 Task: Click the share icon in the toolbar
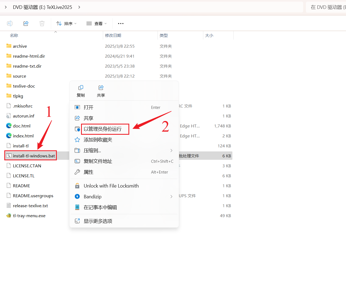coord(26,23)
